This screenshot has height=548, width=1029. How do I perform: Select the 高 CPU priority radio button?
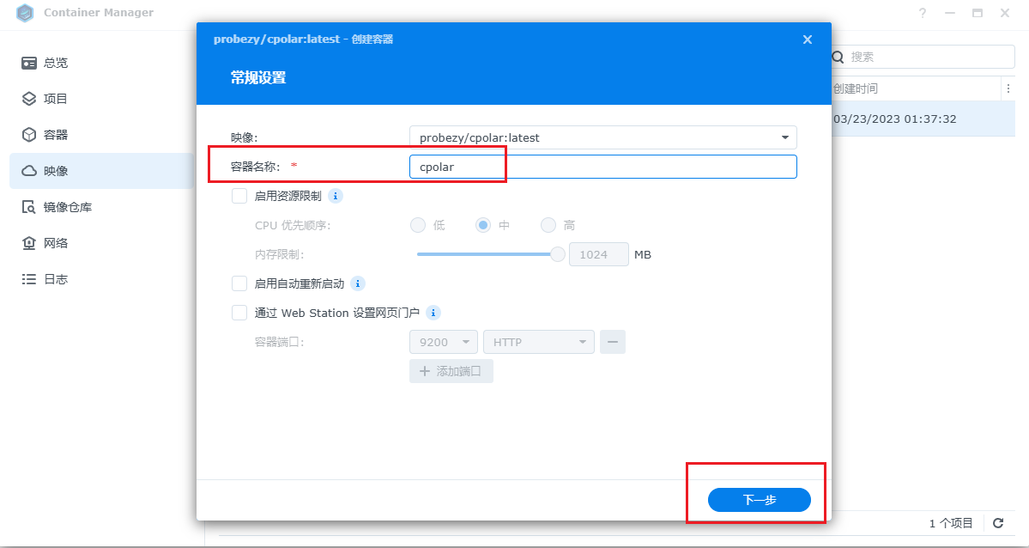pos(548,225)
